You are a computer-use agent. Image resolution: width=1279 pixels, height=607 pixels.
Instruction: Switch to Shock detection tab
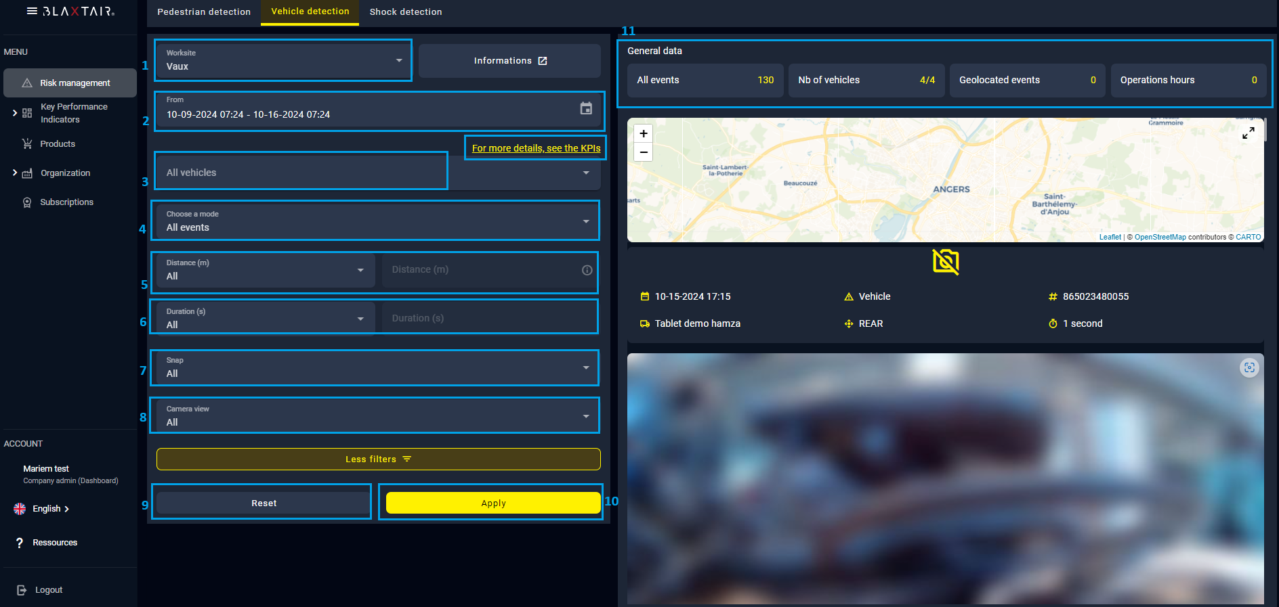[x=405, y=12]
